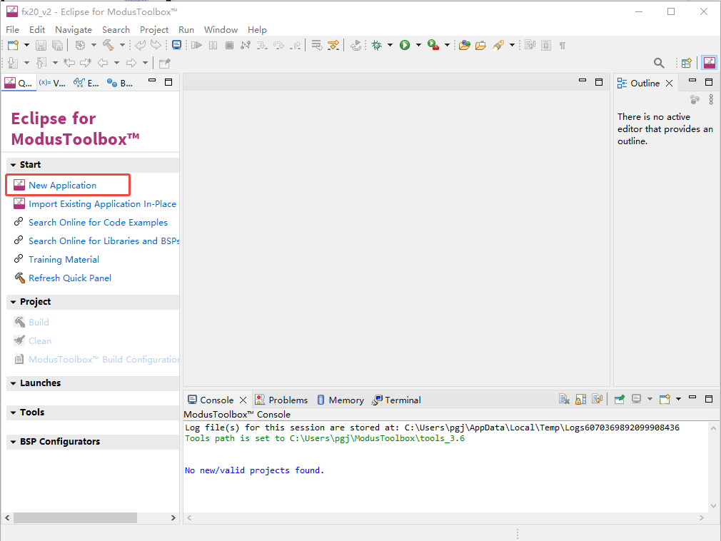Collapse the Project section

click(x=14, y=302)
